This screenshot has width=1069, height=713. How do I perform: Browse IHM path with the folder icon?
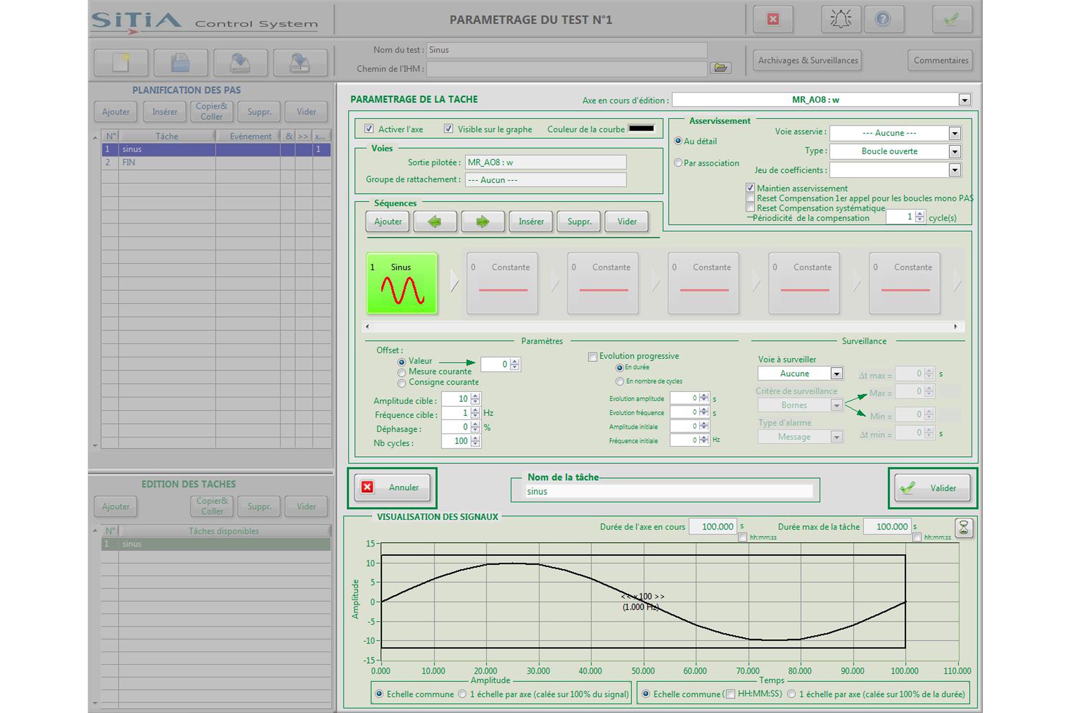click(721, 68)
